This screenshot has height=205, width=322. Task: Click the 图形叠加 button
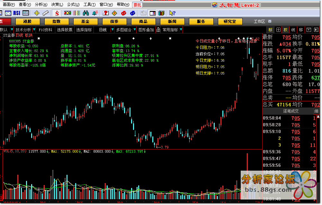(x=146, y=30)
